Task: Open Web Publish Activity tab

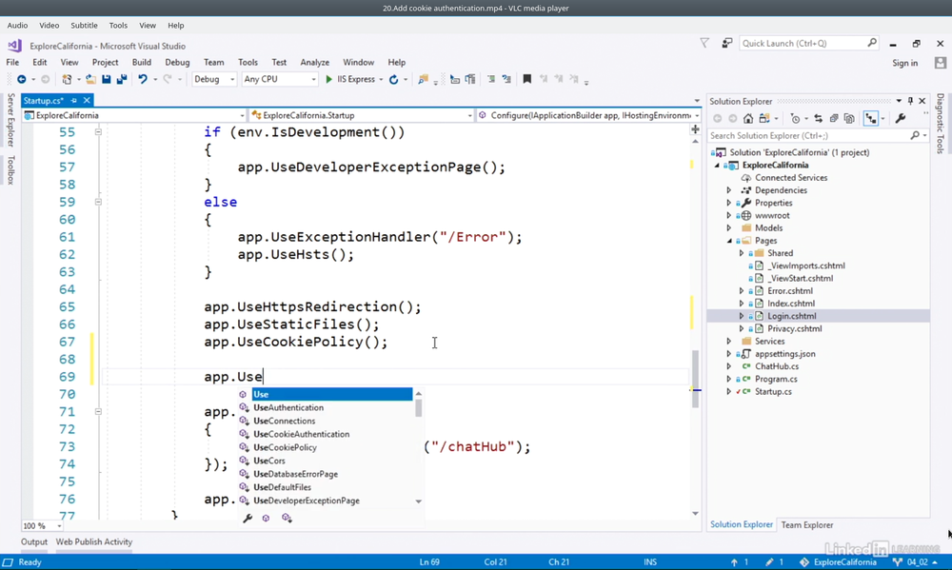Action: click(94, 542)
